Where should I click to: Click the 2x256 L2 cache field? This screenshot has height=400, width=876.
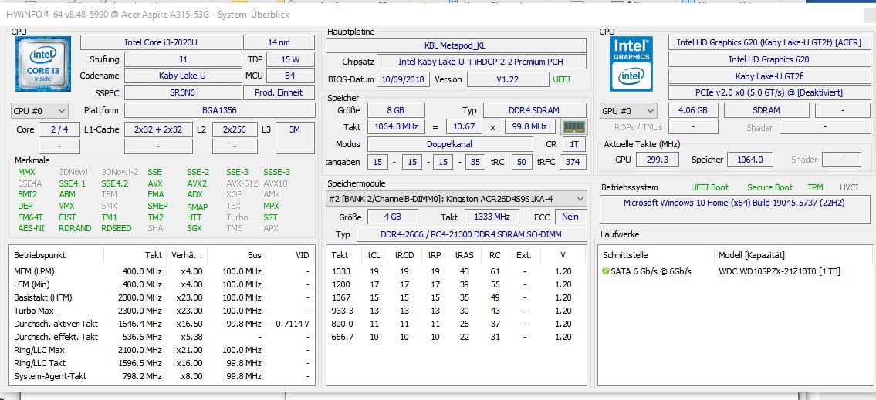(235, 129)
